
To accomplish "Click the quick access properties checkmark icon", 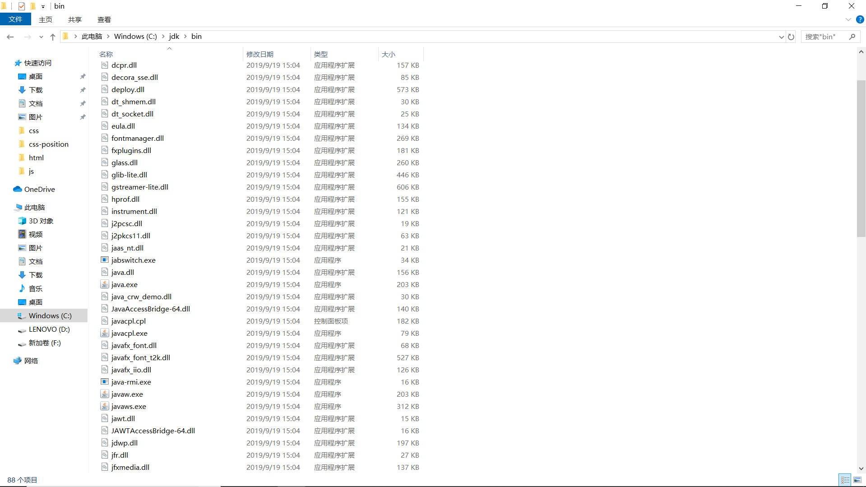I will coord(22,6).
